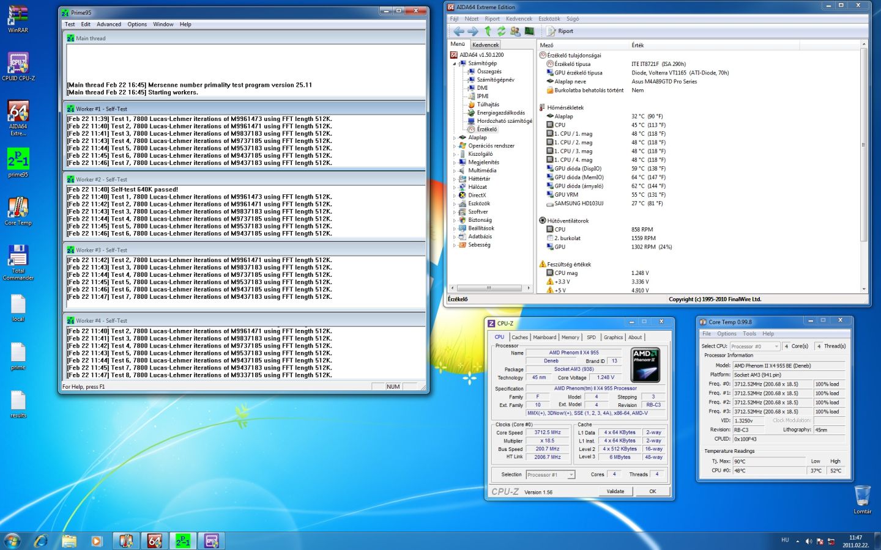Click AIDA64 green Up arrow icon
The width and height of the screenshot is (881, 550).
(x=488, y=31)
